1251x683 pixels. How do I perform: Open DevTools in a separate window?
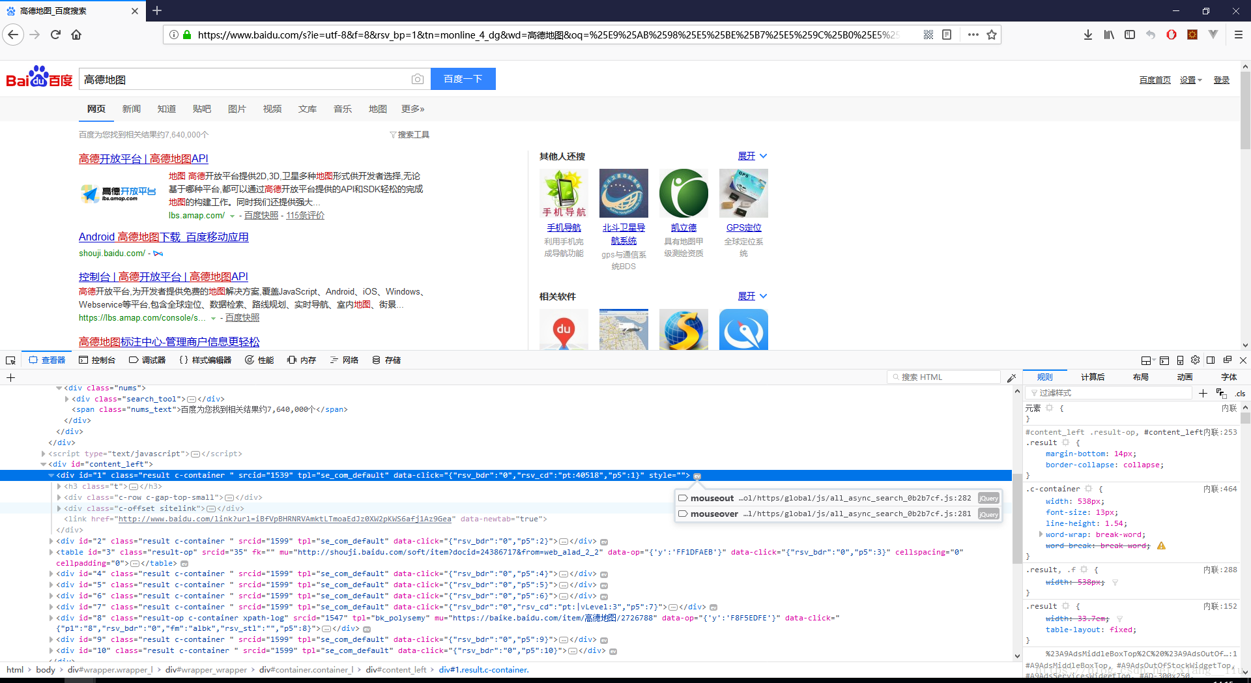[x=1227, y=360]
